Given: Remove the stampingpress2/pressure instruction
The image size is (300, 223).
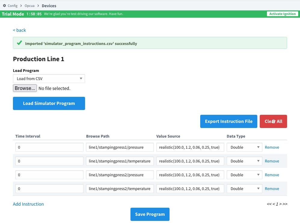Looking at the screenshot, I should [272, 175].
